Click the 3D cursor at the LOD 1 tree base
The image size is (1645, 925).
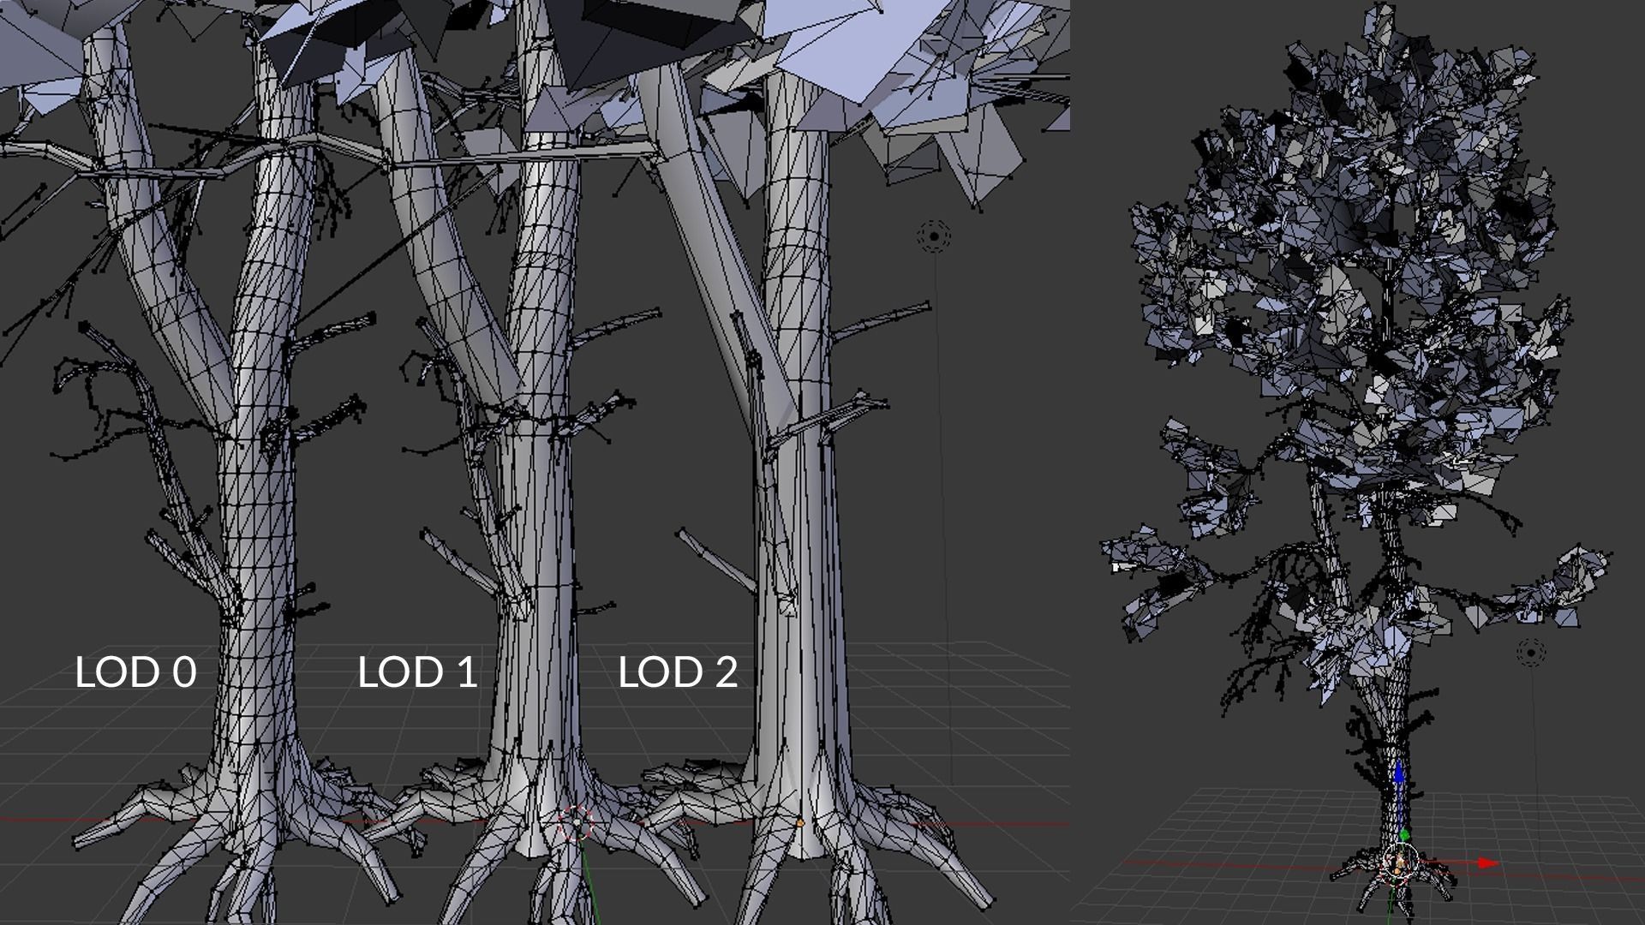[x=577, y=823]
